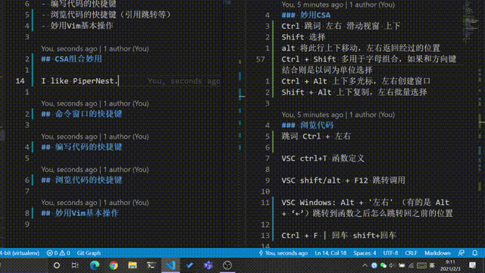
Task: Click heading '## 妙用Vim基本操作'
Action: click(x=80, y=213)
